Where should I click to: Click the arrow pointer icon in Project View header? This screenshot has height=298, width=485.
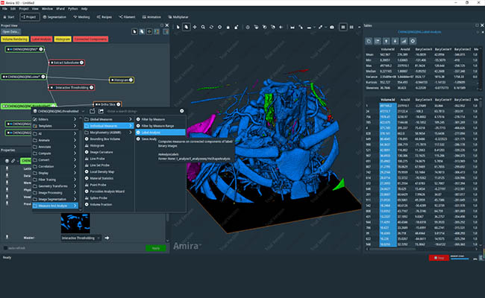(134, 31)
